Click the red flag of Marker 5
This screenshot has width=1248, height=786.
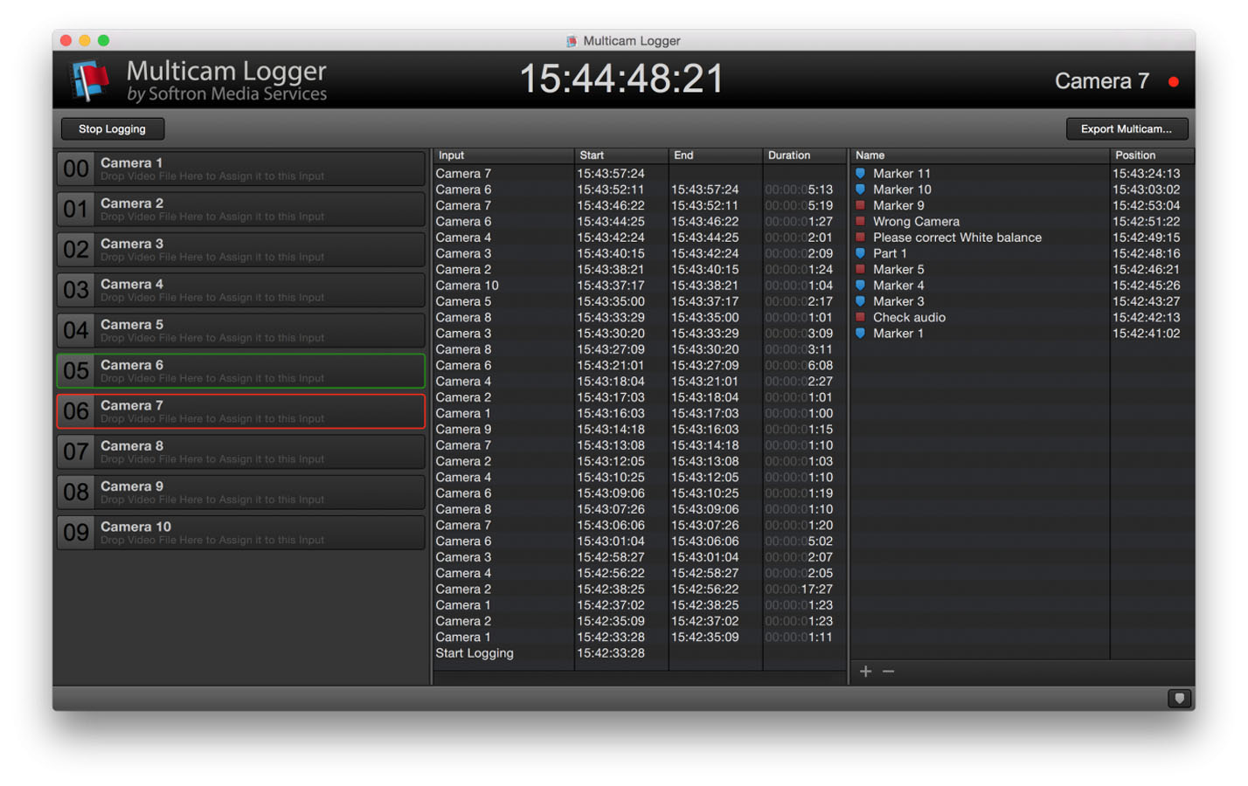[860, 270]
